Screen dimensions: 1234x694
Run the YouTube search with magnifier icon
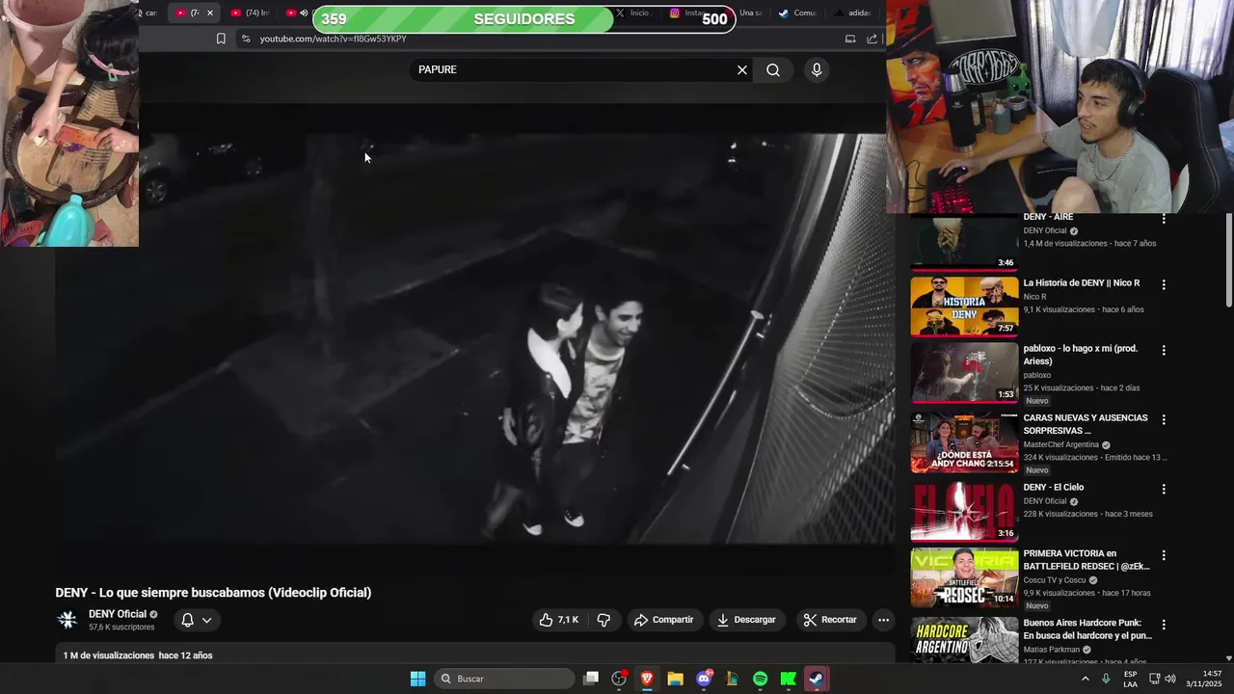click(x=773, y=69)
